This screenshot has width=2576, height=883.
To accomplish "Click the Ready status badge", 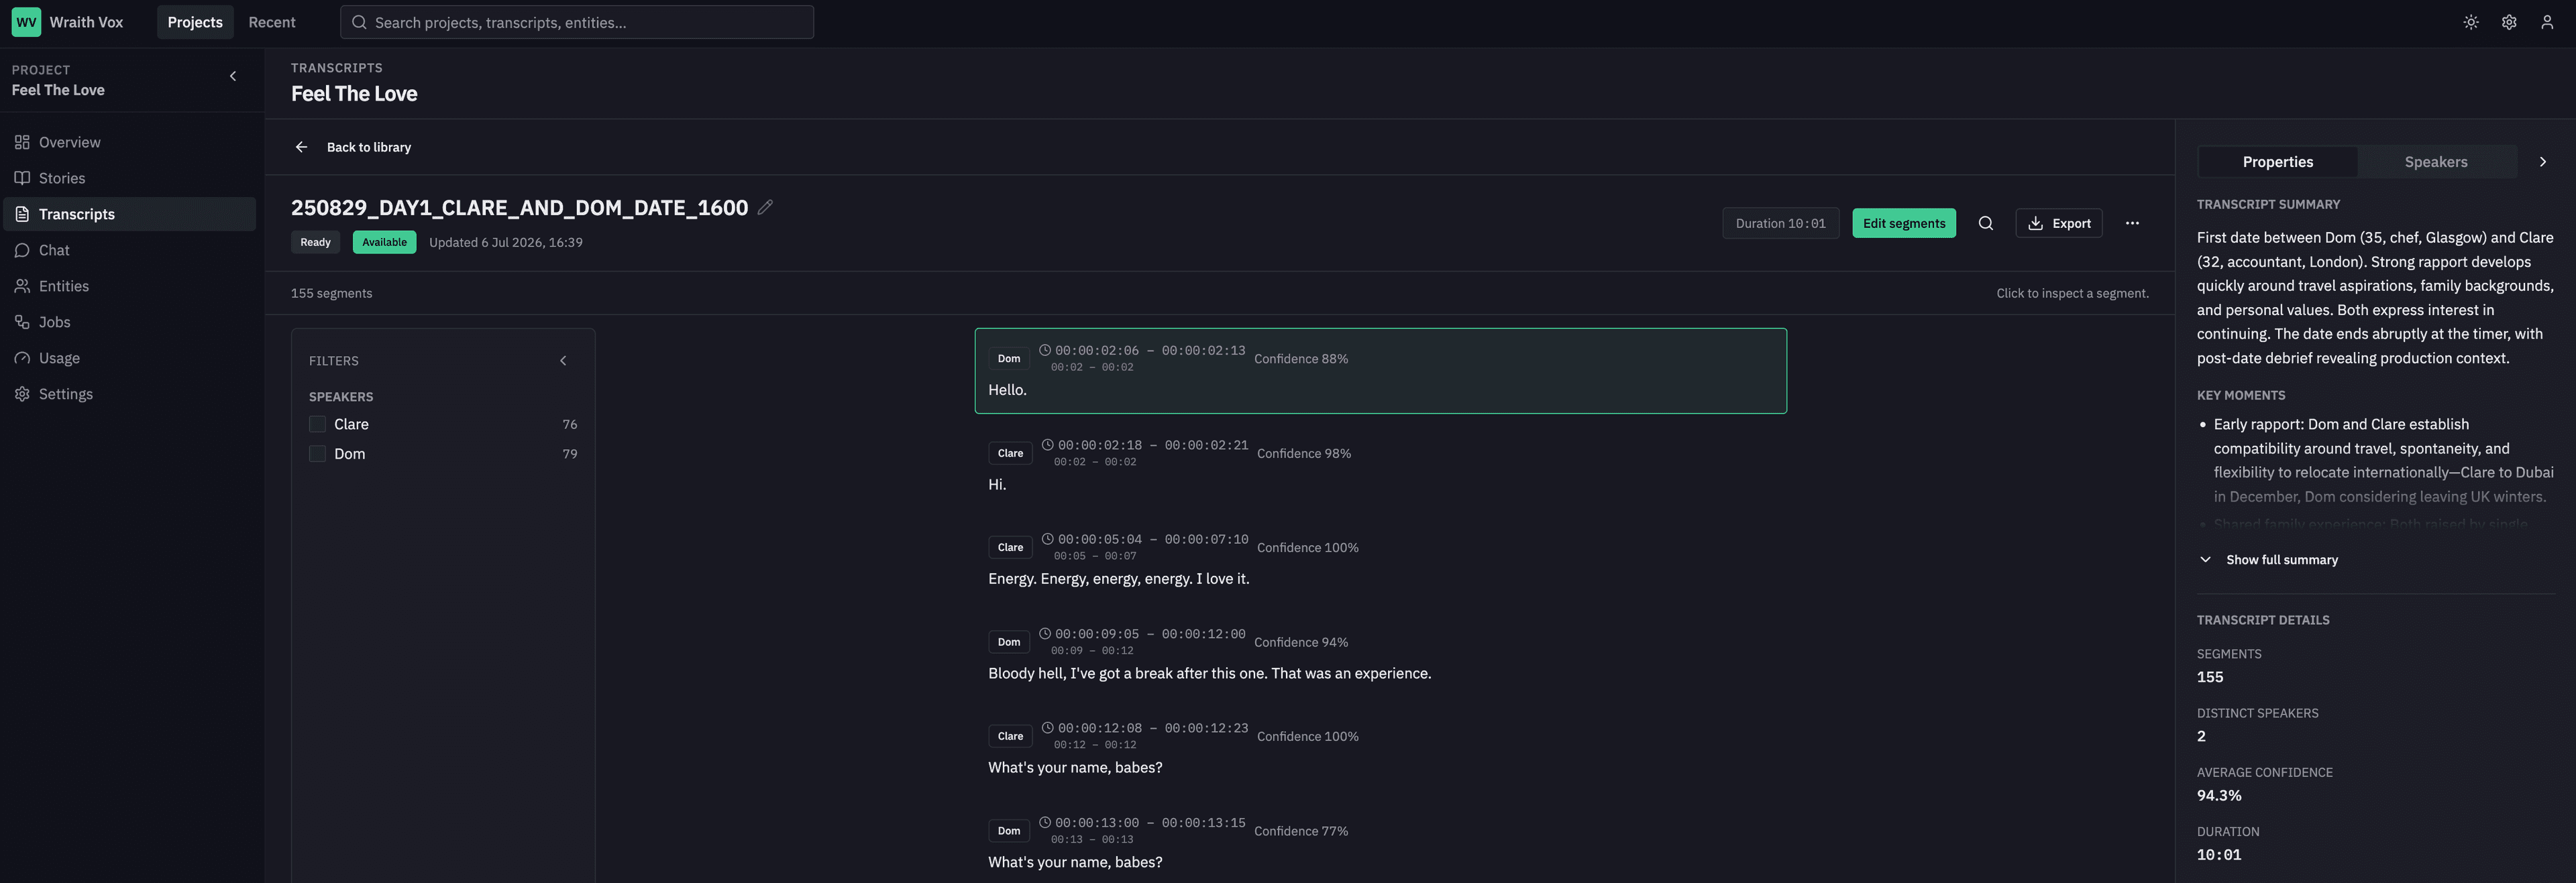I will click(x=315, y=242).
